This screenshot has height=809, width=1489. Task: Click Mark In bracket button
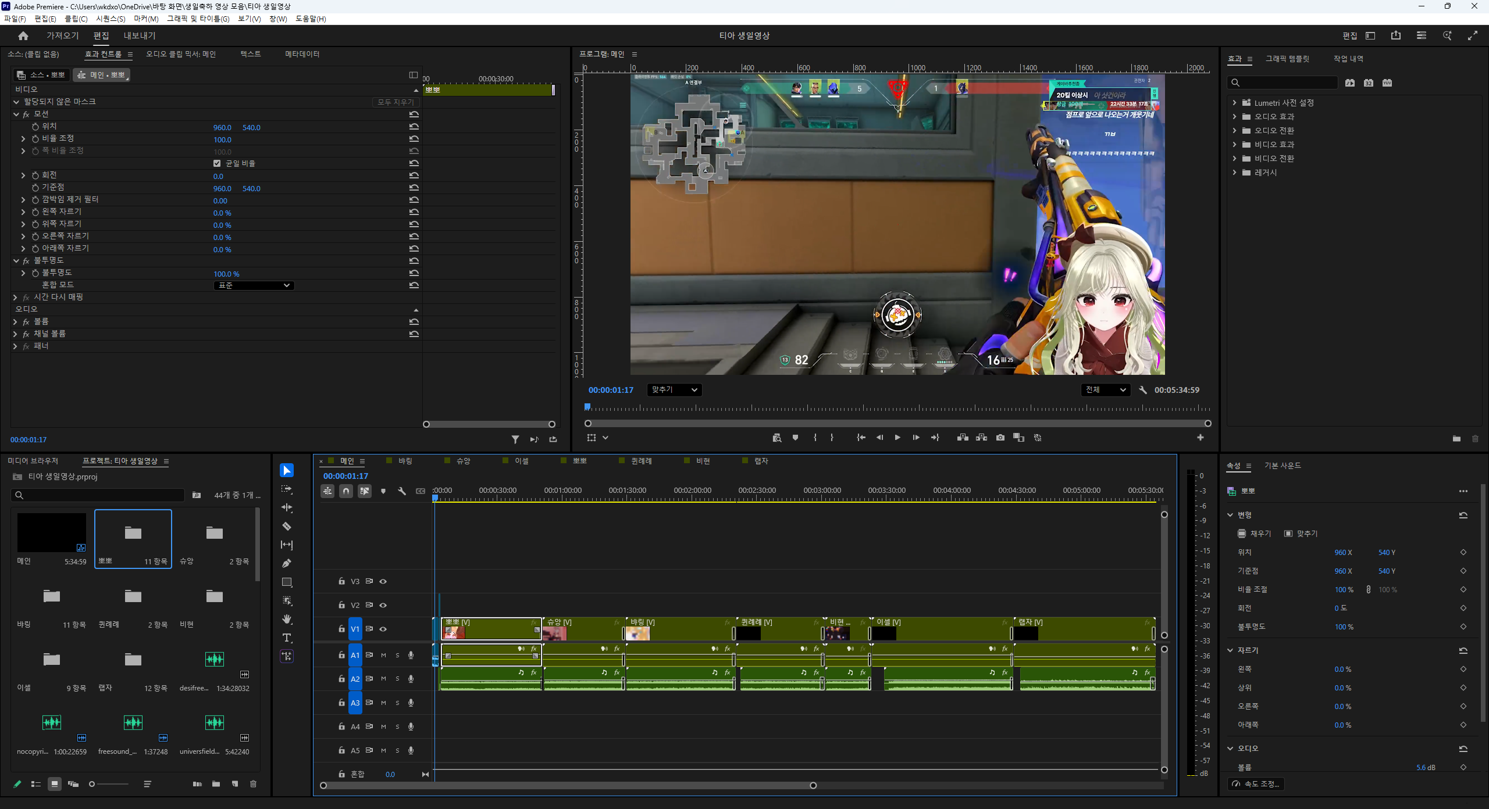(x=815, y=438)
